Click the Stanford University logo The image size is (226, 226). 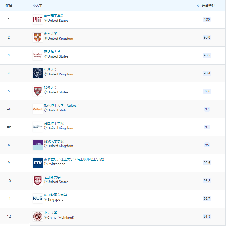[x=37, y=55]
